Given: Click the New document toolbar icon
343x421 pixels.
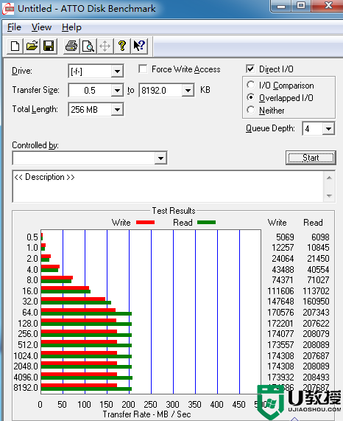Looking at the screenshot, I should click(x=15, y=46).
